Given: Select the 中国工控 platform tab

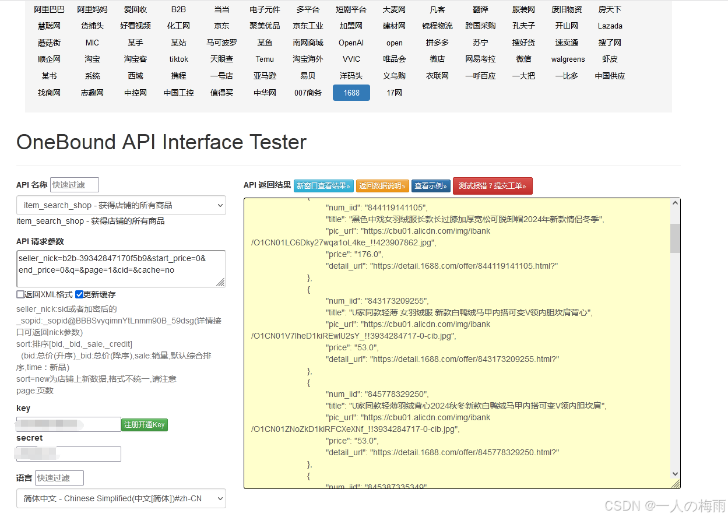Looking at the screenshot, I should click(x=179, y=93).
